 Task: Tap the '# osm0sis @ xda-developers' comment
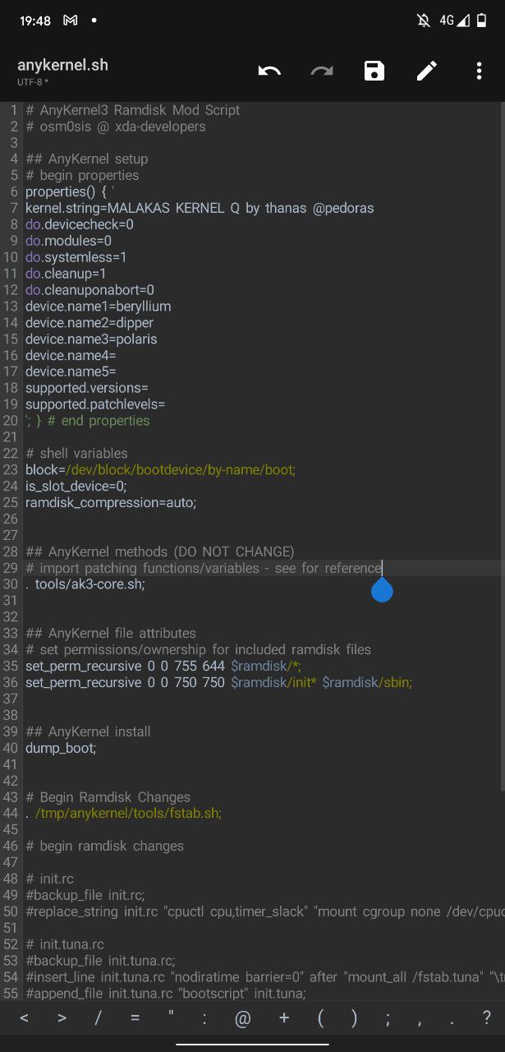point(116,127)
